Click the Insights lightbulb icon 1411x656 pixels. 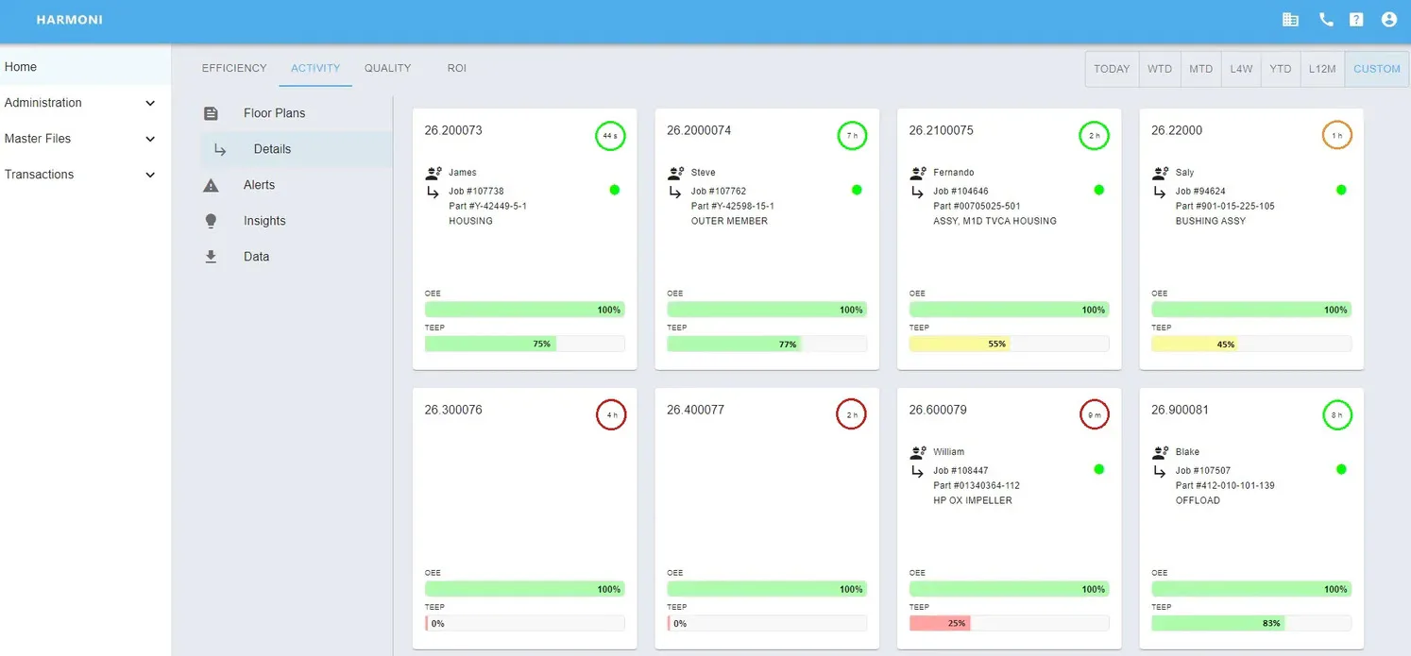coord(211,221)
